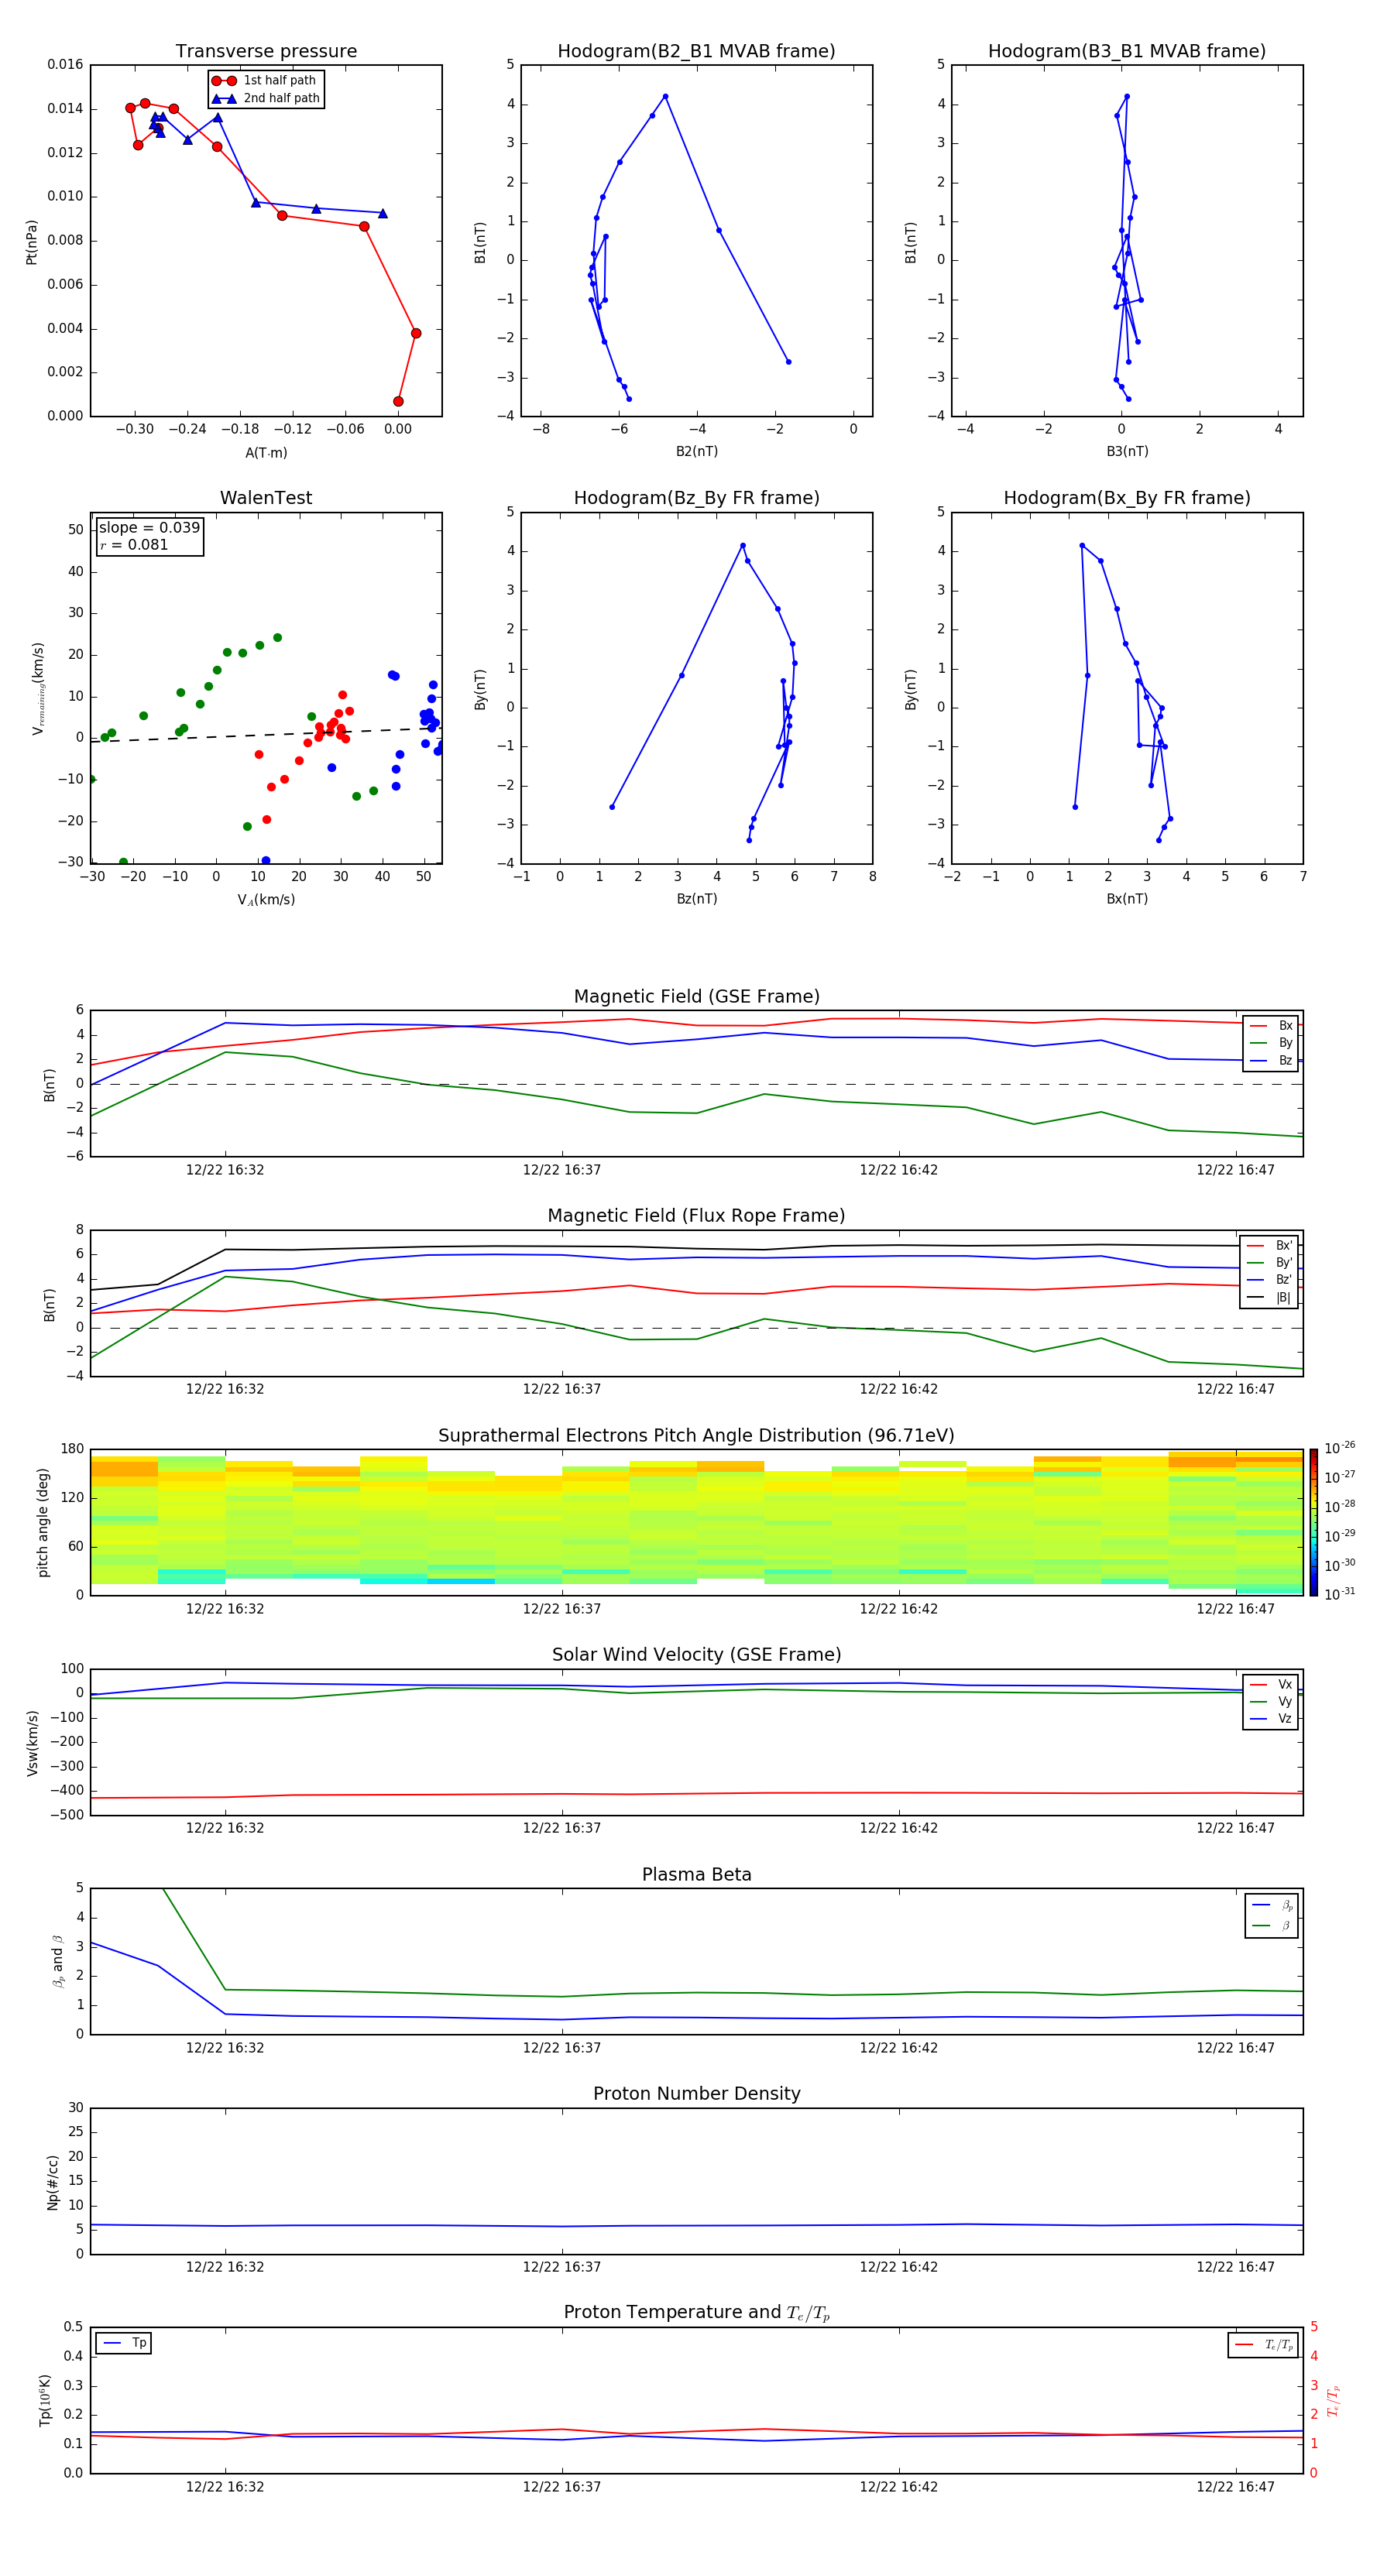
Task: Select the "2nd half path" legend entry
Action: click(x=266, y=98)
